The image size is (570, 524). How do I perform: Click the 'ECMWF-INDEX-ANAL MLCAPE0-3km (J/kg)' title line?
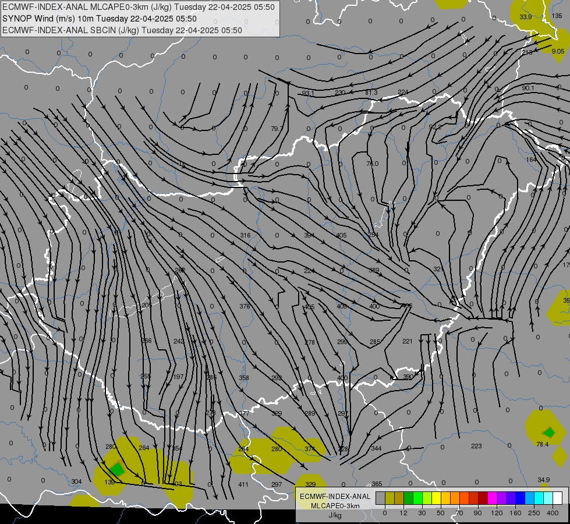139,7
